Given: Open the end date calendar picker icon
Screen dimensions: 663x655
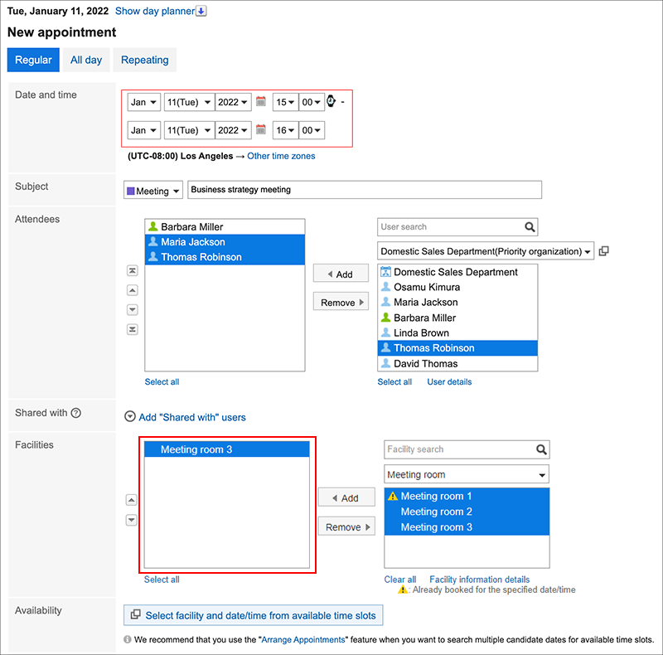Looking at the screenshot, I should click(261, 129).
